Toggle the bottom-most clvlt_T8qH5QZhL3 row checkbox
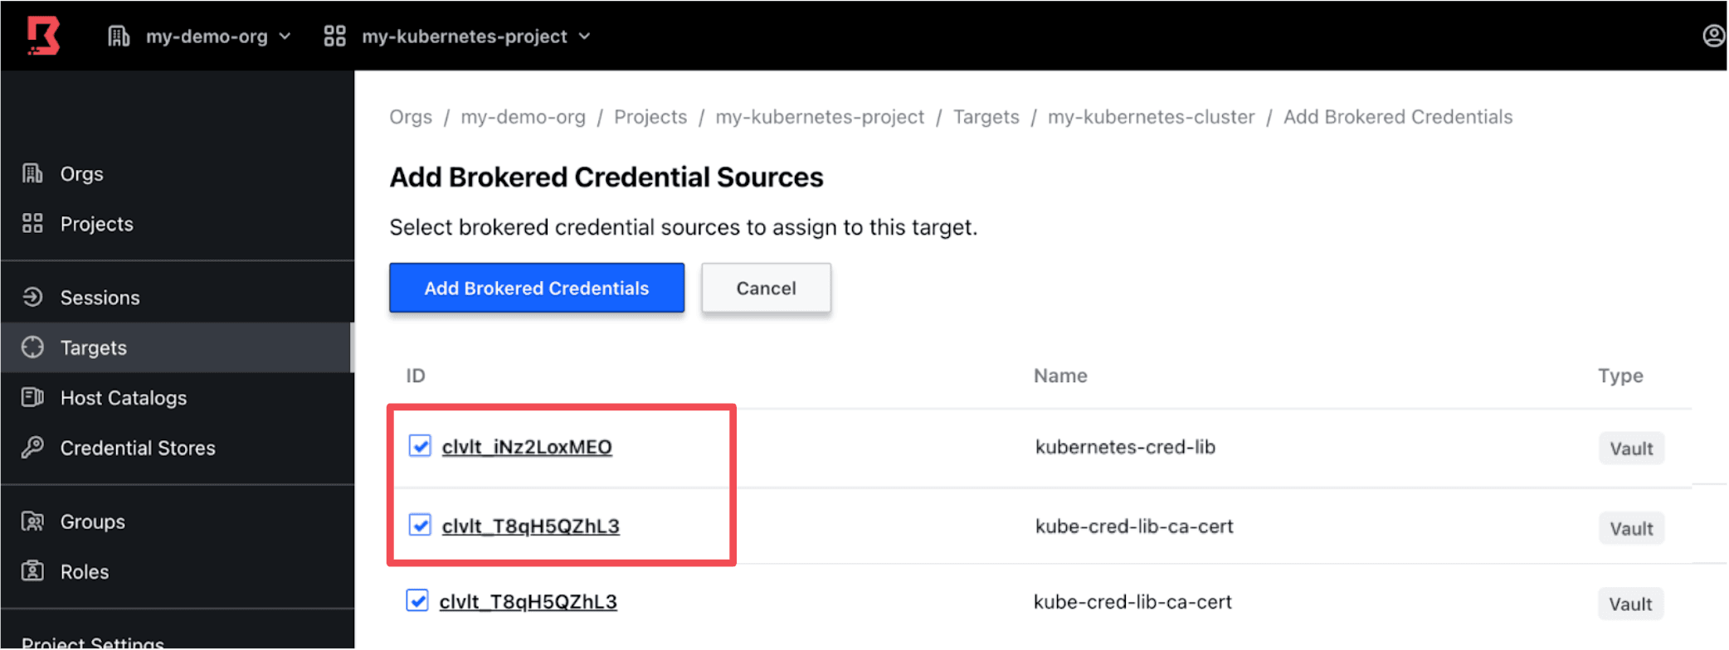This screenshot has width=1729, height=650. point(417,601)
